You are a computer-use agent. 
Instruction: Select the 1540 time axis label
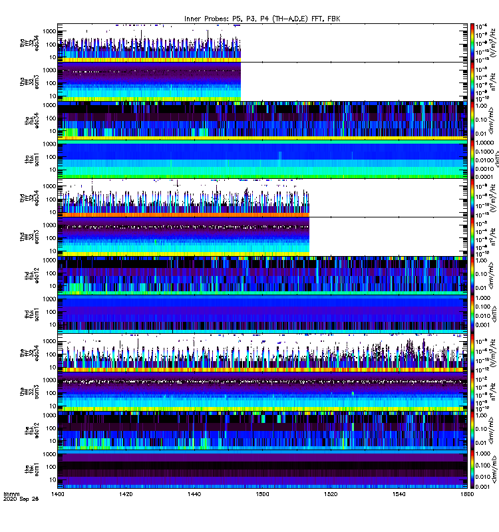[399, 494]
